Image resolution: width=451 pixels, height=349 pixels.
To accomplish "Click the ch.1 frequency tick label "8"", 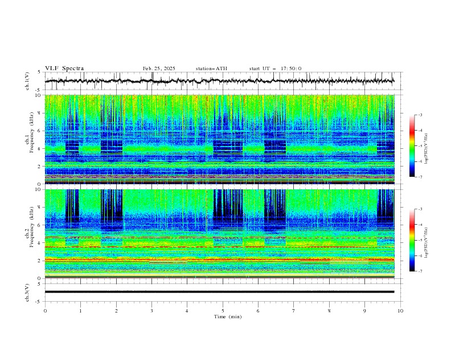I will [x=40, y=113].
